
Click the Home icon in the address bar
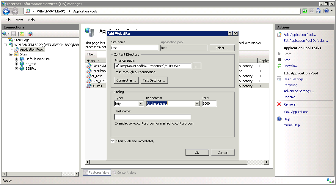click(x=318, y=11)
